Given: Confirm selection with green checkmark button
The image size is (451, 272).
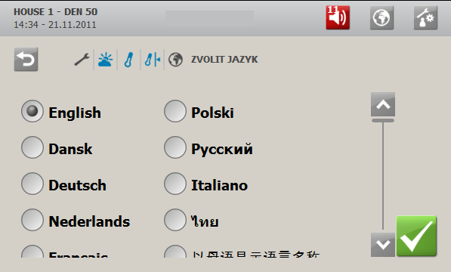Looking at the screenshot, I should (416, 236).
